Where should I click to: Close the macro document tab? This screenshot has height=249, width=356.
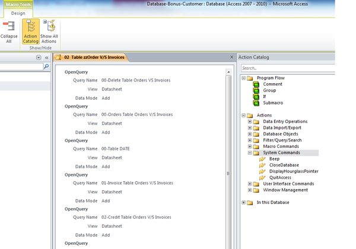[231, 57]
